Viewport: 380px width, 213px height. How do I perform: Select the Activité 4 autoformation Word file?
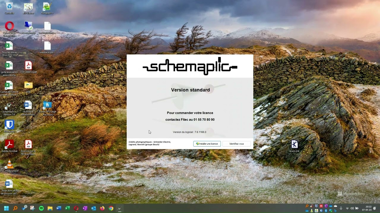[28, 108]
